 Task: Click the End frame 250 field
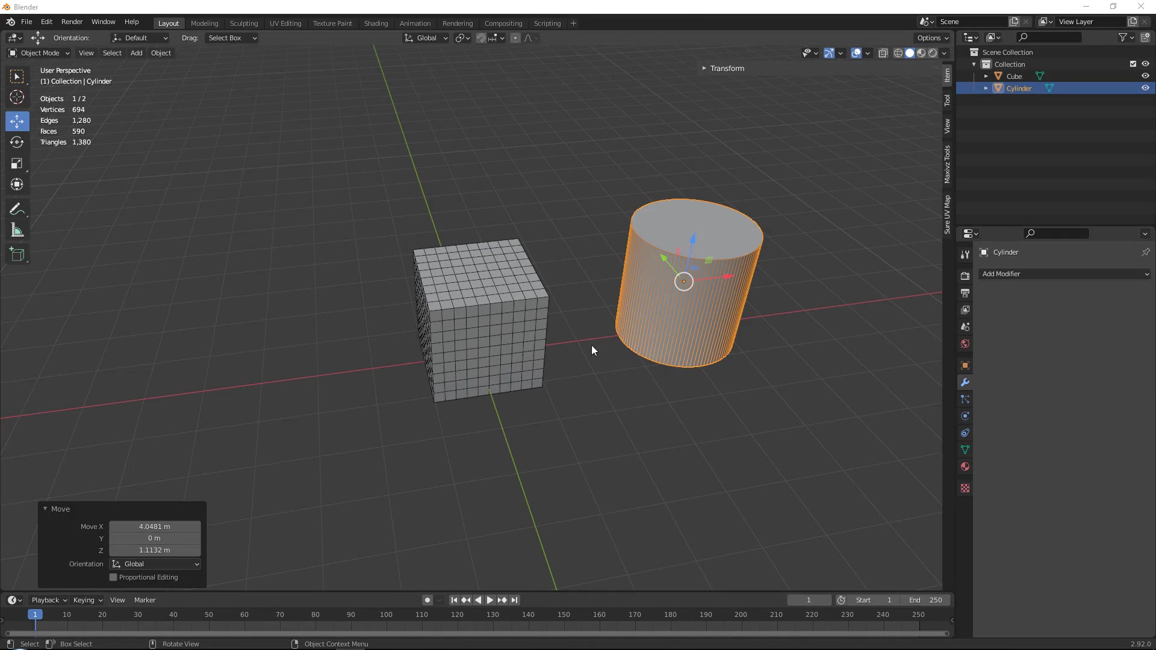point(925,601)
